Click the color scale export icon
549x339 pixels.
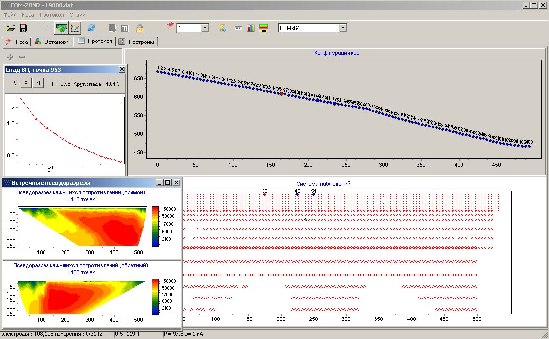264,28
